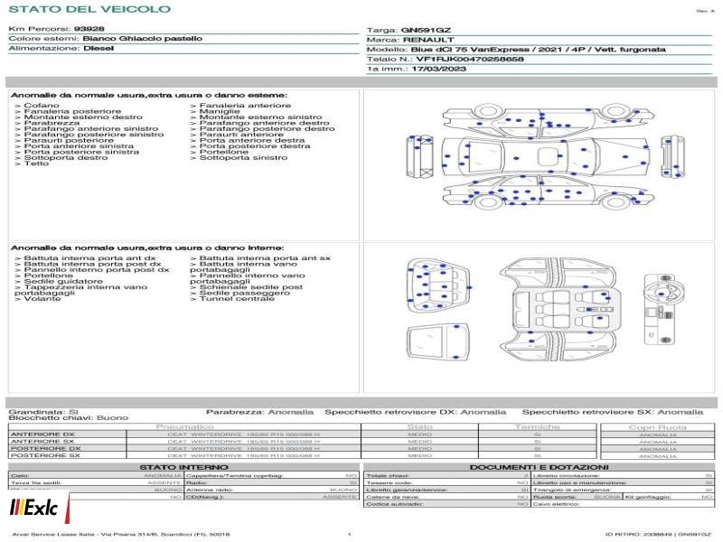
Task: Select 'Grandinata: Si' status line
Action: click(x=43, y=412)
